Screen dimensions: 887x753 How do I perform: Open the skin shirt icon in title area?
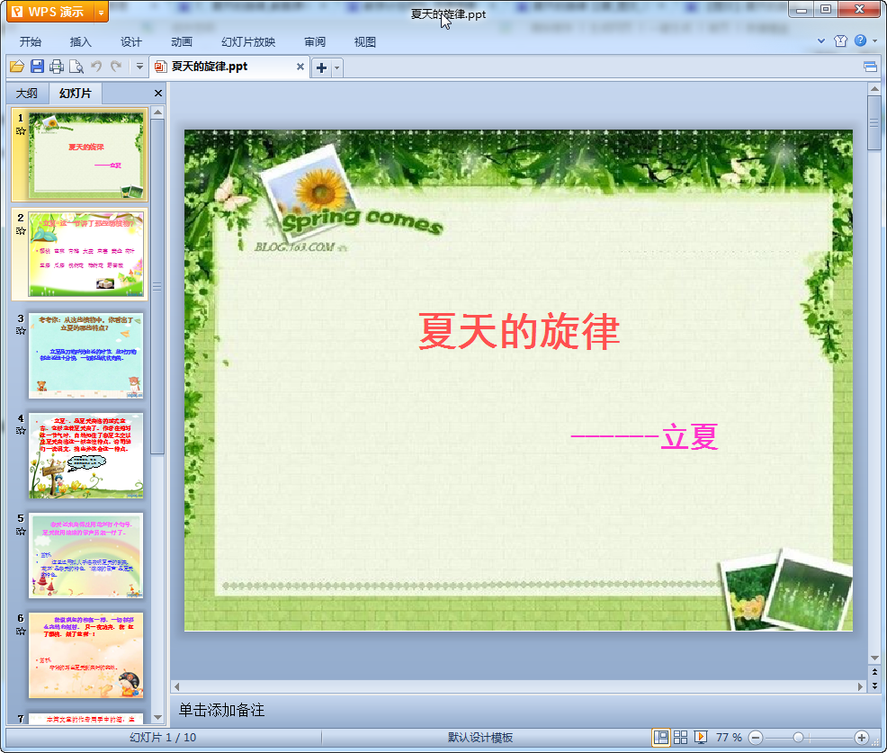pyautogui.click(x=840, y=40)
